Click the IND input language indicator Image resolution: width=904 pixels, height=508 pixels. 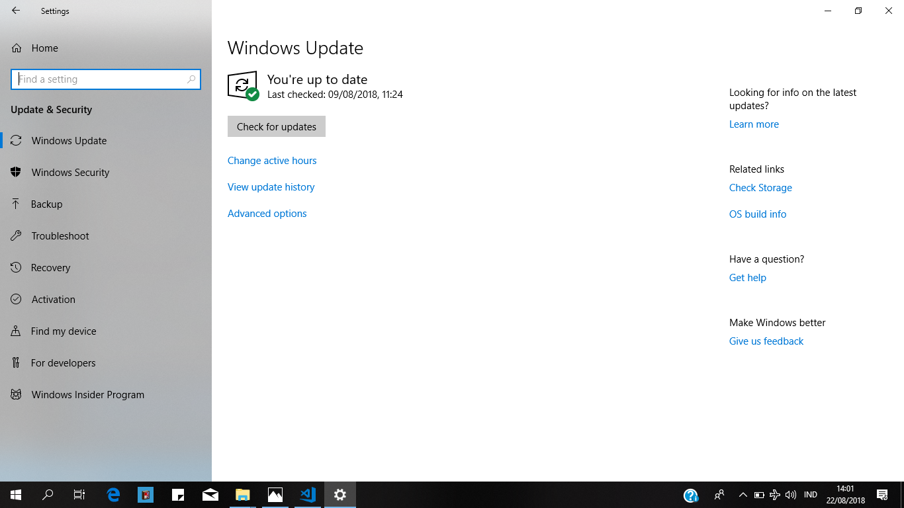[x=810, y=494]
